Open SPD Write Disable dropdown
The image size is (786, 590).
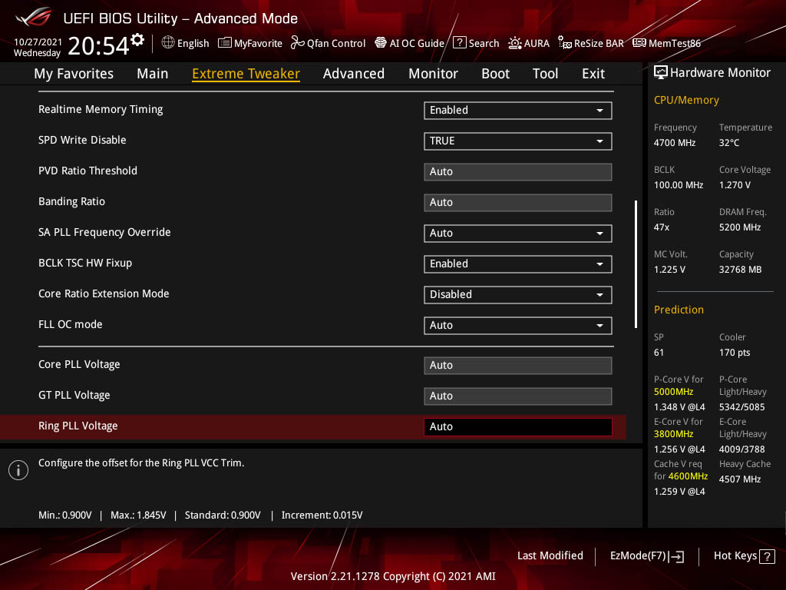pyautogui.click(x=518, y=141)
